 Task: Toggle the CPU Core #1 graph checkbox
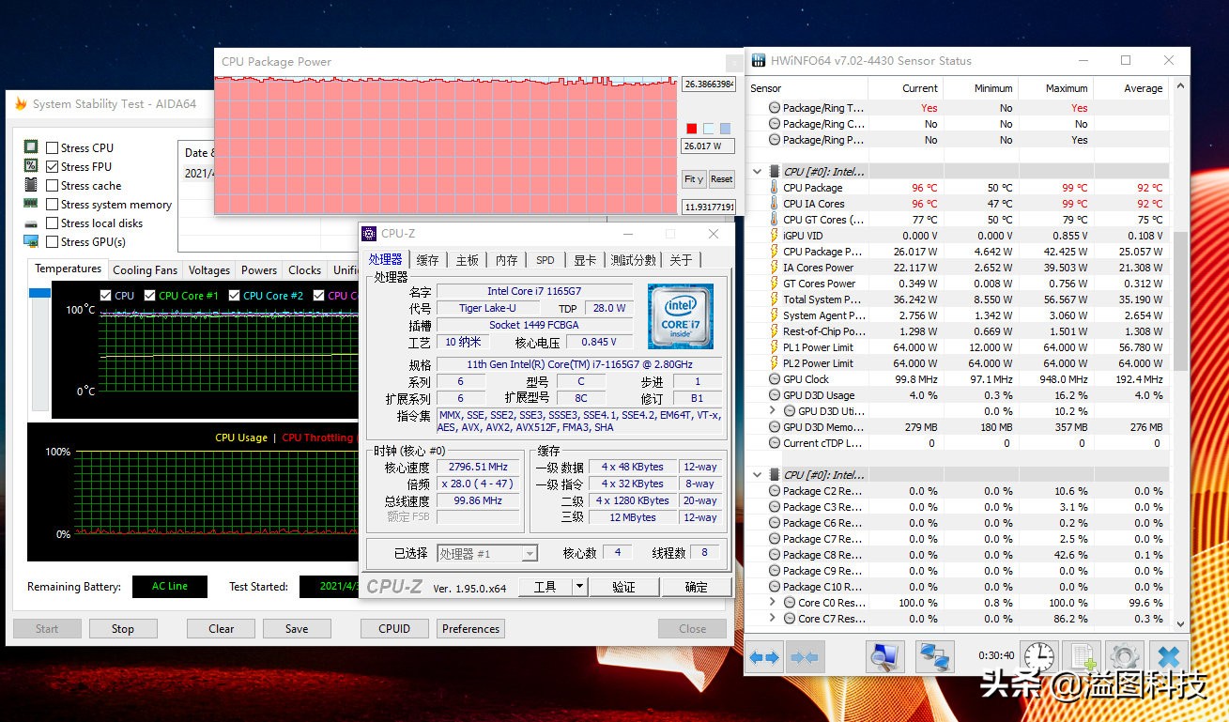click(150, 296)
